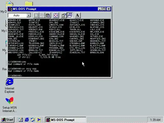Image resolution: width=164 pixels, height=123 pixels.
Task: Click PBRUSH.EXE in the listing
Action: click(x=35, y=34)
